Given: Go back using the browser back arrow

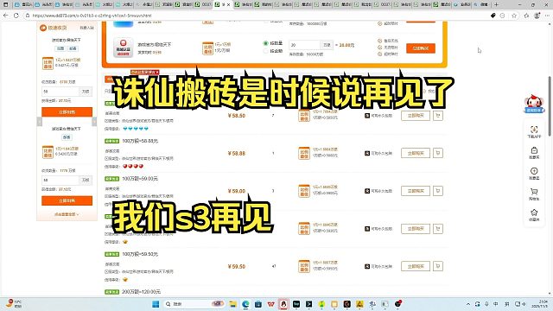Looking at the screenshot, I should pyautogui.click(x=5, y=16).
